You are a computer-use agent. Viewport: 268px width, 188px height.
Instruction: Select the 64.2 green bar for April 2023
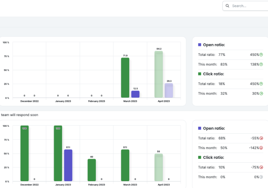click(x=159, y=74)
